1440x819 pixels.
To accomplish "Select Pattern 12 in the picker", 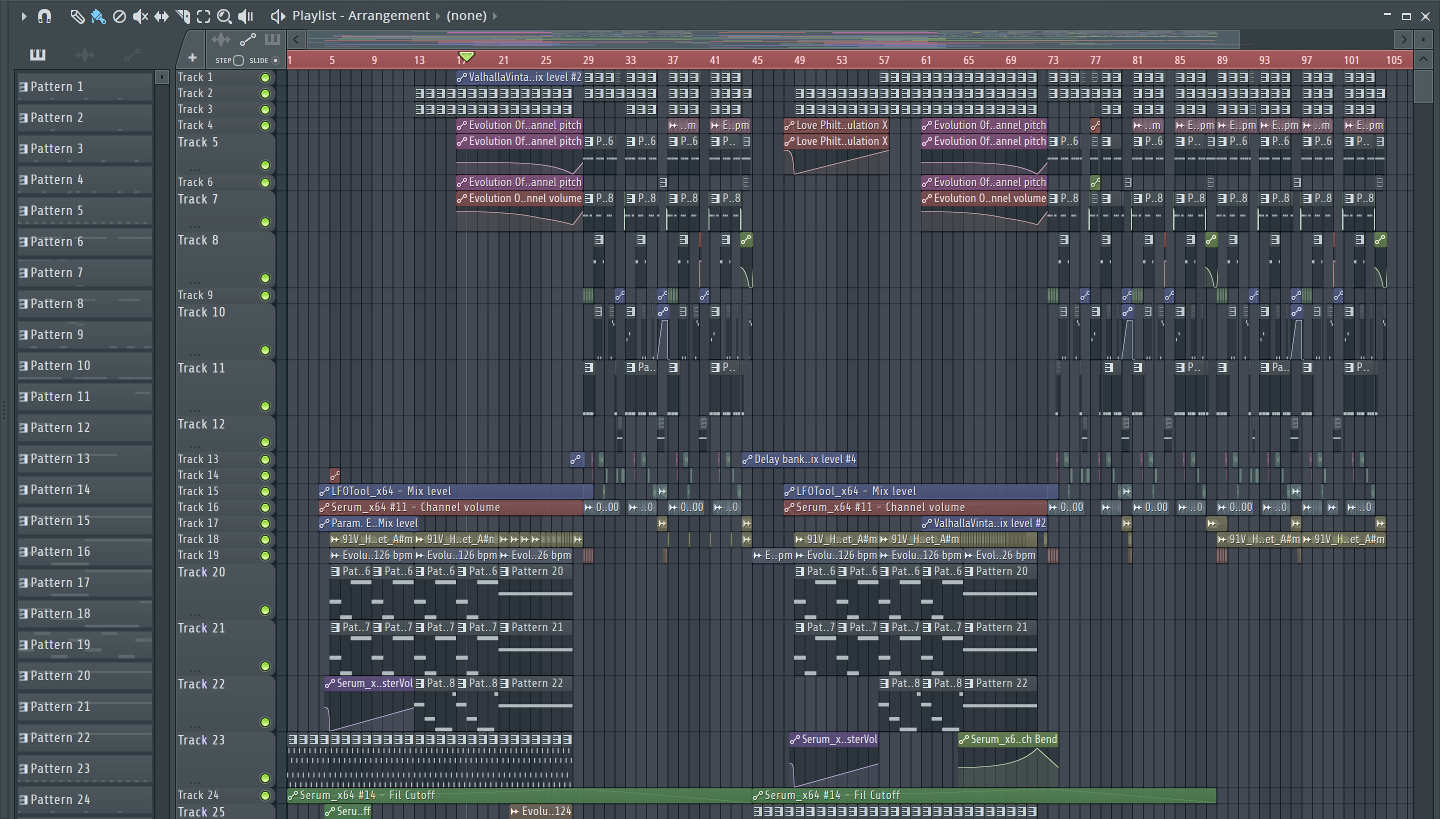I will pos(84,428).
